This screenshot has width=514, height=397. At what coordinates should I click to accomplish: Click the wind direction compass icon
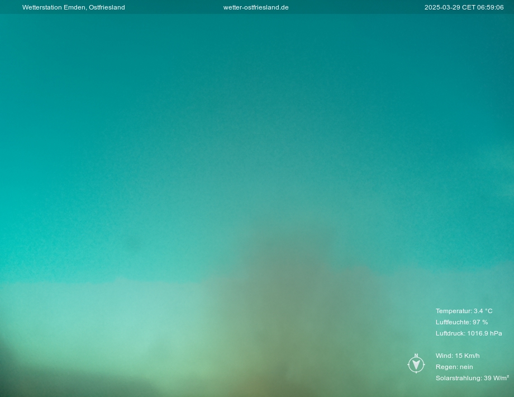[416, 363]
